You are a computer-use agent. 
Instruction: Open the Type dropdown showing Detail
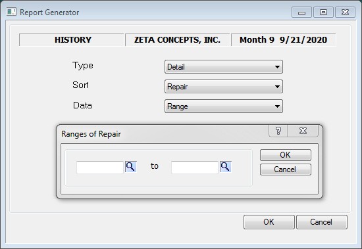(224, 67)
